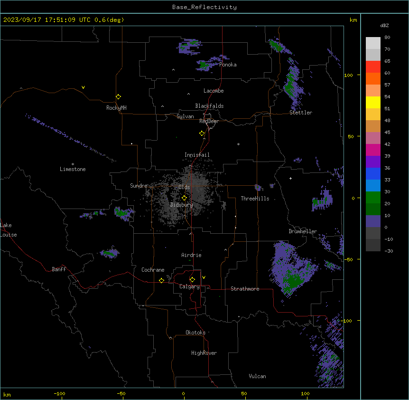This screenshot has height=400, width=409.
Task: Select the yellow diamond marker above Calgary label
Action: point(192,280)
